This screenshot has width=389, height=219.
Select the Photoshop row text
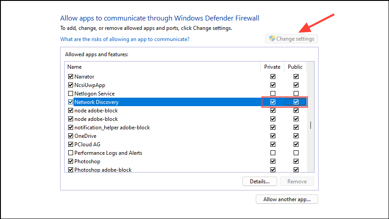(87, 161)
